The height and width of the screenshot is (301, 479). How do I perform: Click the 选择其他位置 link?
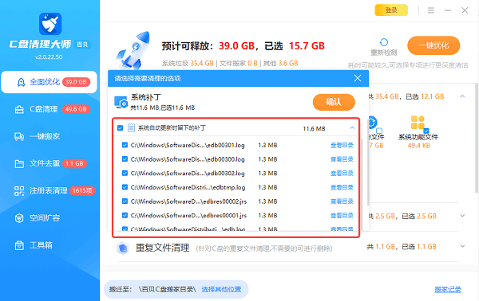point(221,289)
